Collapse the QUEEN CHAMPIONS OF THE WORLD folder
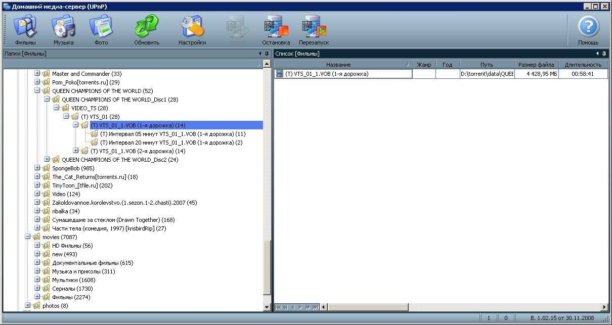The width and height of the screenshot is (612, 325). tap(37, 91)
